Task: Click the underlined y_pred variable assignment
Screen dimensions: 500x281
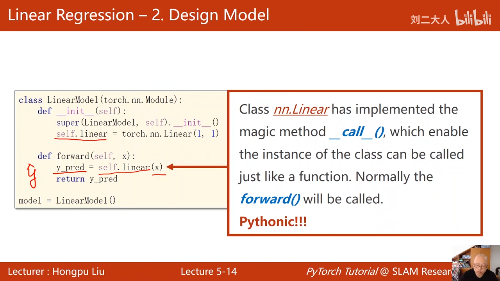Action: [x=71, y=167]
